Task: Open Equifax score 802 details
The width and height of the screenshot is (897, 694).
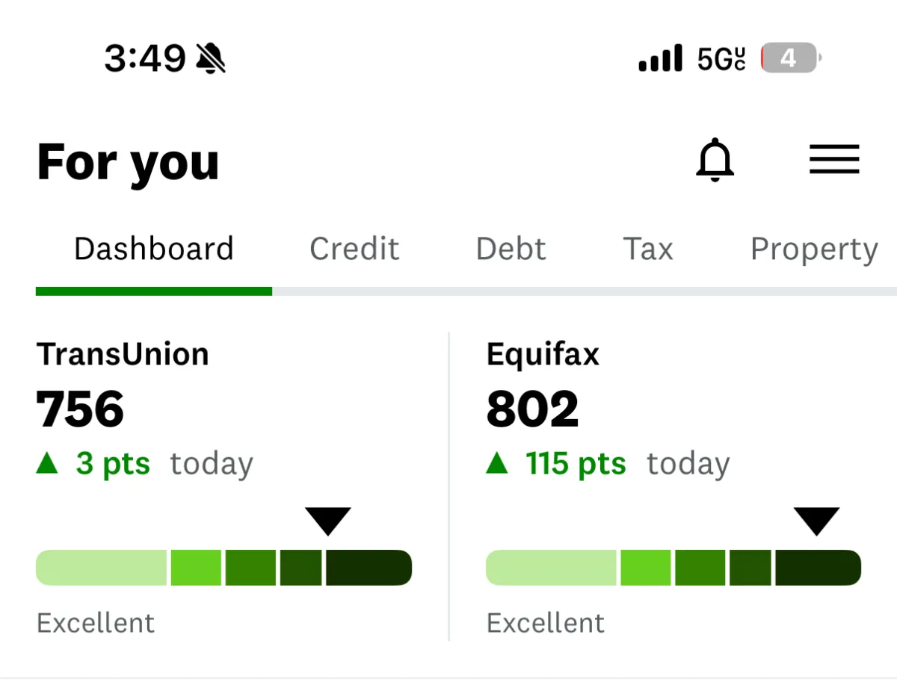Action: click(x=532, y=409)
